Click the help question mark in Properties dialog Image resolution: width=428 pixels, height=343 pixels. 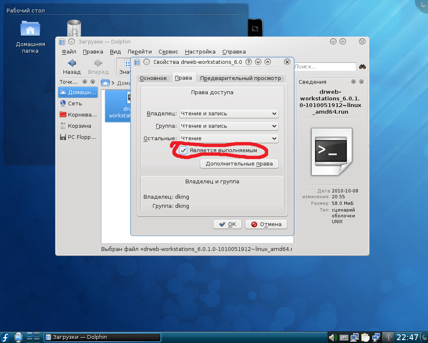click(x=249, y=62)
